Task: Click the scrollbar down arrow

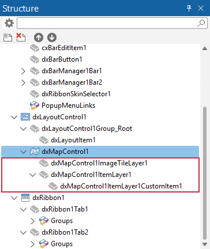Action: tap(205, 244)
